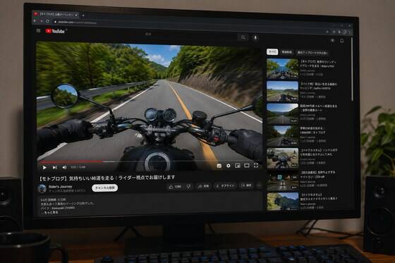Open the バイク旅 recommended video thumbnail
The height and width of the screenshot is (263, 395).
click(x=282, y=91)
